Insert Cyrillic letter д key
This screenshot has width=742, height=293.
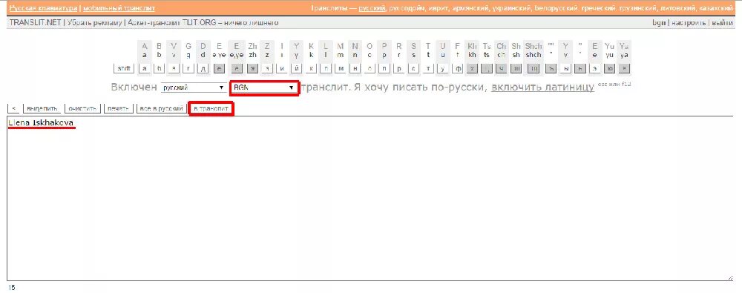pos(203,68)
